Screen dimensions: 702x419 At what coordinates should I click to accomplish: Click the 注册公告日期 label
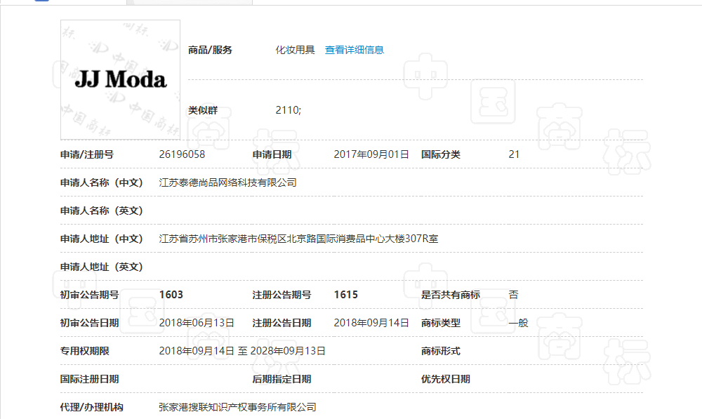click(x=282, y=323)
